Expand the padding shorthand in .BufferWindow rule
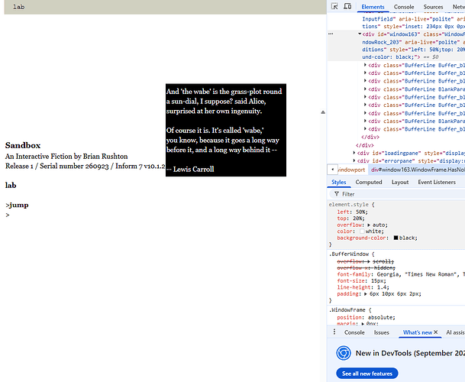The height and width of the screenshot is (382, 465). 366,294
